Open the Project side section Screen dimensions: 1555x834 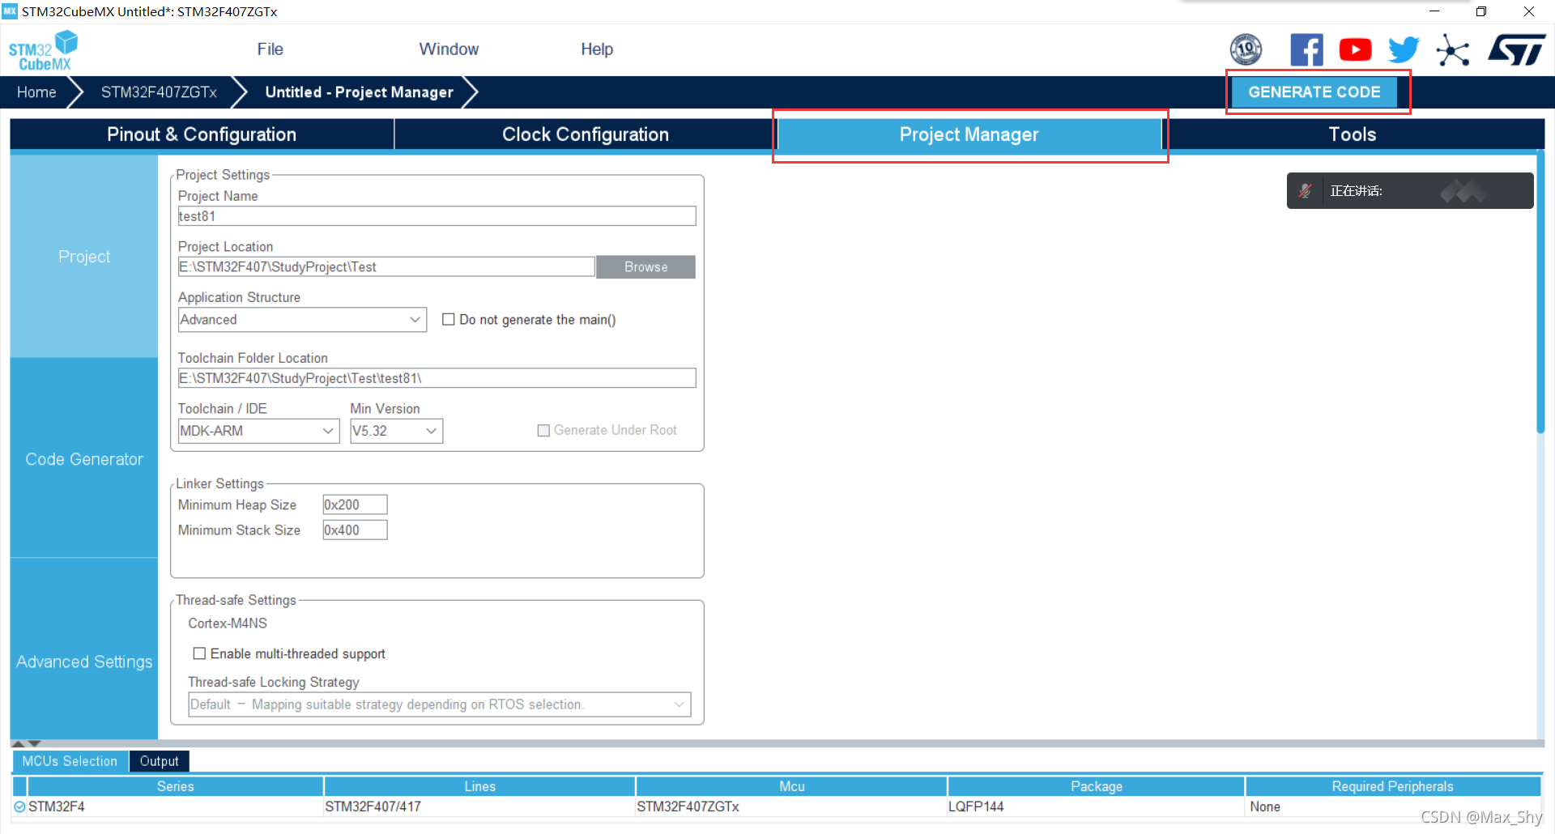coord(84,257)
